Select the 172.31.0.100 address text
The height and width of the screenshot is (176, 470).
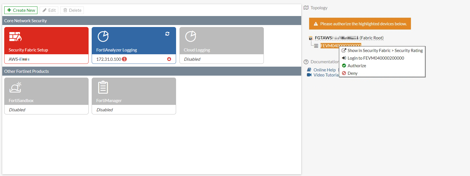(109, 59)
